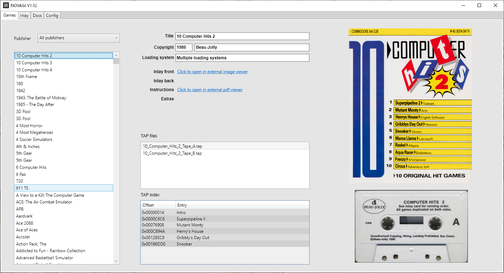Select Action Pack, The in game list
Image resolution: width=504 pixels, height=273 pixels.
[64, 244]
